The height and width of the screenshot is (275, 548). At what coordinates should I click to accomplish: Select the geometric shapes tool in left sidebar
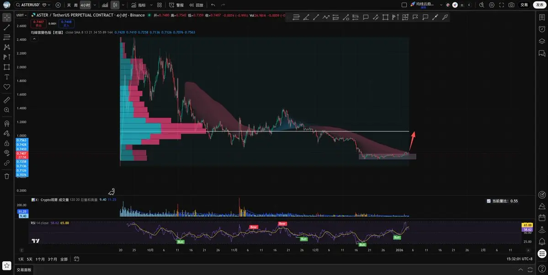tap(7, 67)
